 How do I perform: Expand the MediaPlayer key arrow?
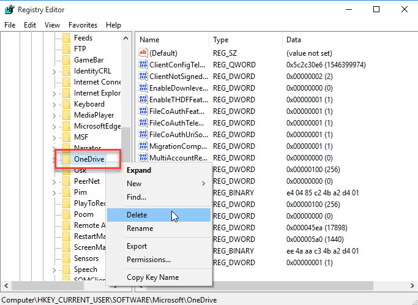tap(54, 116)
